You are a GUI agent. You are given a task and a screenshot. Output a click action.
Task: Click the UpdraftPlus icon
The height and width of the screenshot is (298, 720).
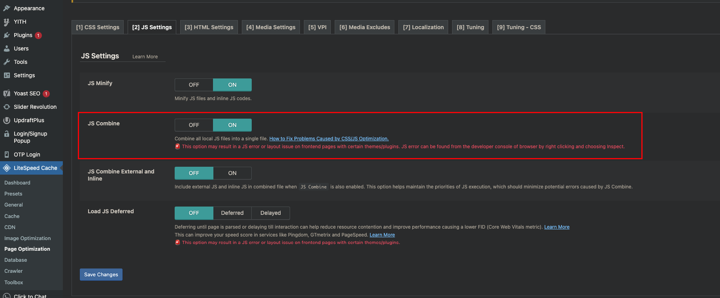pos(7,120)
